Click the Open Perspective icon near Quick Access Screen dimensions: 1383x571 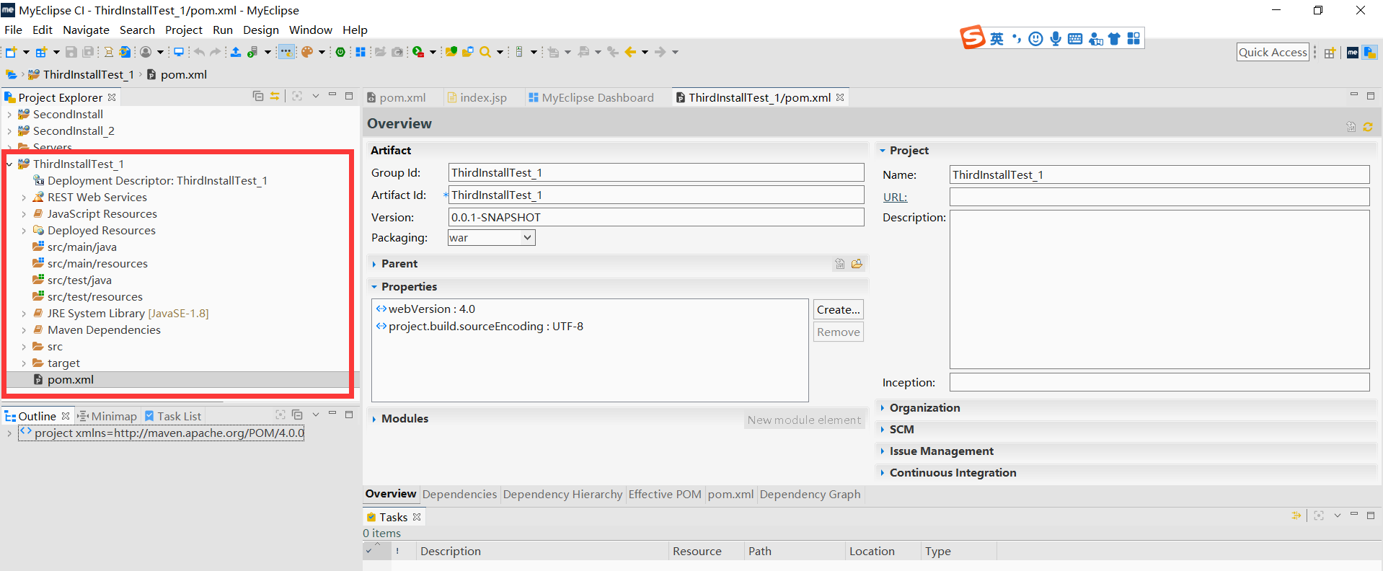[1330, 53]
